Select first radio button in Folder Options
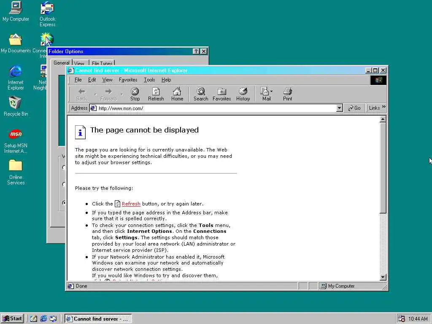The image size is (432, 324). 64,167
